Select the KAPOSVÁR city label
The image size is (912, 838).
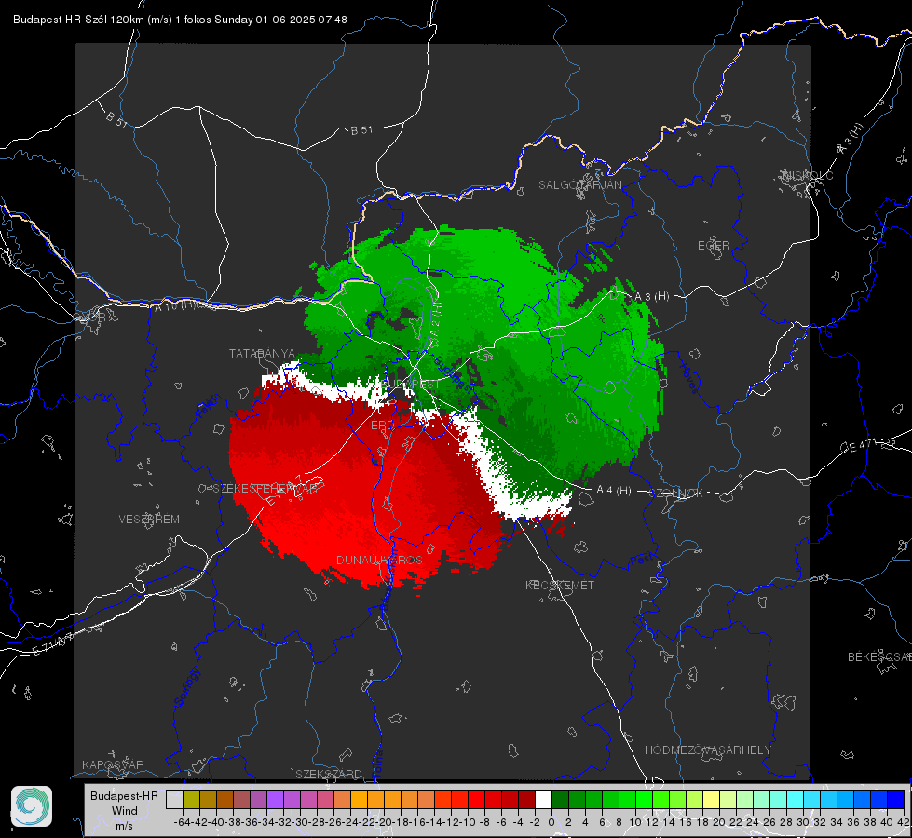point(113,764)
